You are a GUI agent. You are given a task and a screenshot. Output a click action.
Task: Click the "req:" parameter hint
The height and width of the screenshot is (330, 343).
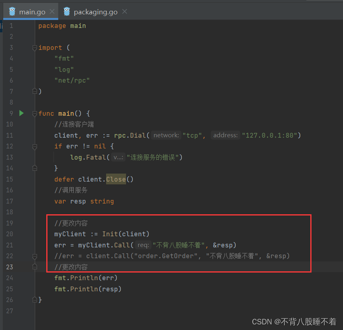pos(143,245)
